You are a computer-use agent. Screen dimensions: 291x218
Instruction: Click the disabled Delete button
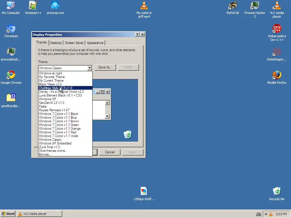click(128, 67)
